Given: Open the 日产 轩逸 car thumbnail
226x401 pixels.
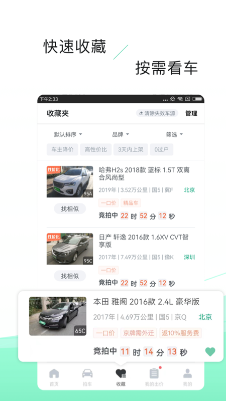Looking at the screenshot, I should (x=70, y=249).
